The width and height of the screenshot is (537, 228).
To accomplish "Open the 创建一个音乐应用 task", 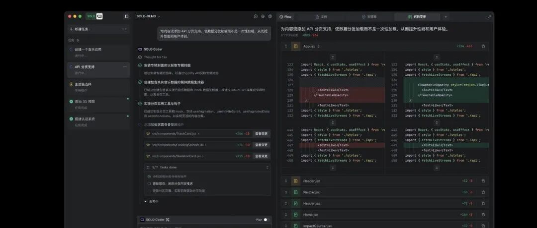I will coord(98,52).
